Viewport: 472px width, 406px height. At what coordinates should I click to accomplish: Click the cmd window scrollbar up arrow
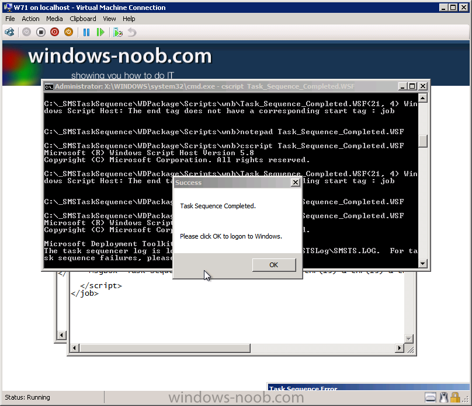click(423, 98)
